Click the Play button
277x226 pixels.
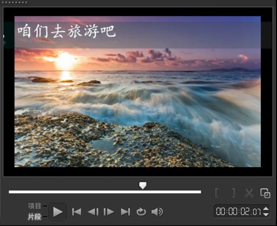point(58,212)
